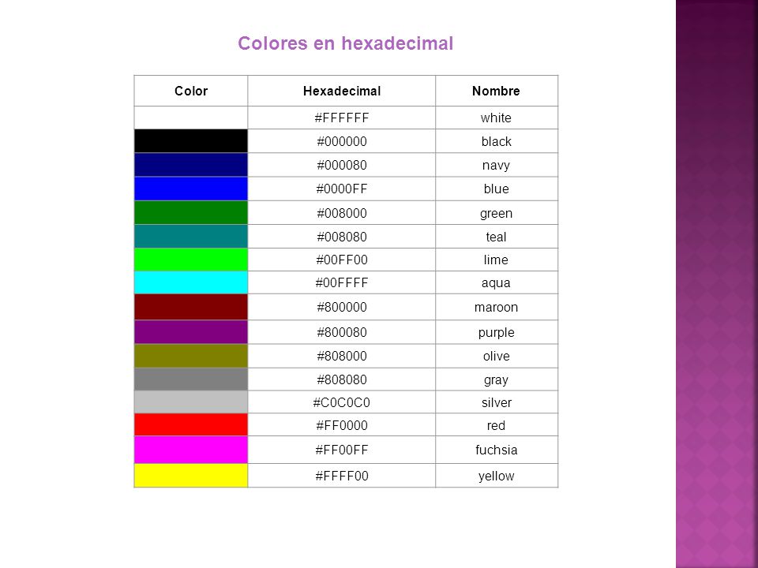Click the silver color swatch
Screen dimensions: 758x568
(191, 402)
